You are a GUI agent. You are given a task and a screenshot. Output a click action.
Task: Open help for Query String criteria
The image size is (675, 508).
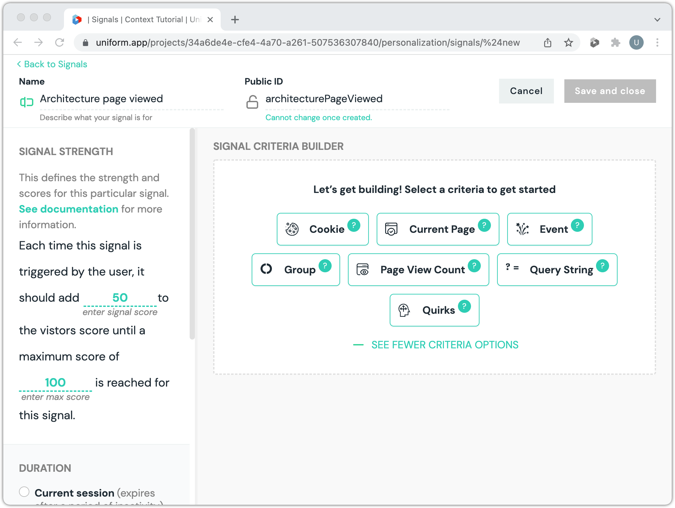(x=602, y=266)
